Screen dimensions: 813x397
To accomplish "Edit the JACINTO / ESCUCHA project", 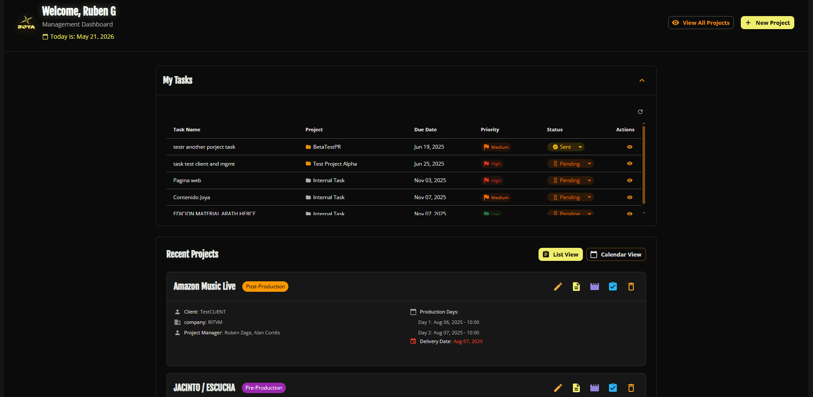I will [x=558, y=388].
